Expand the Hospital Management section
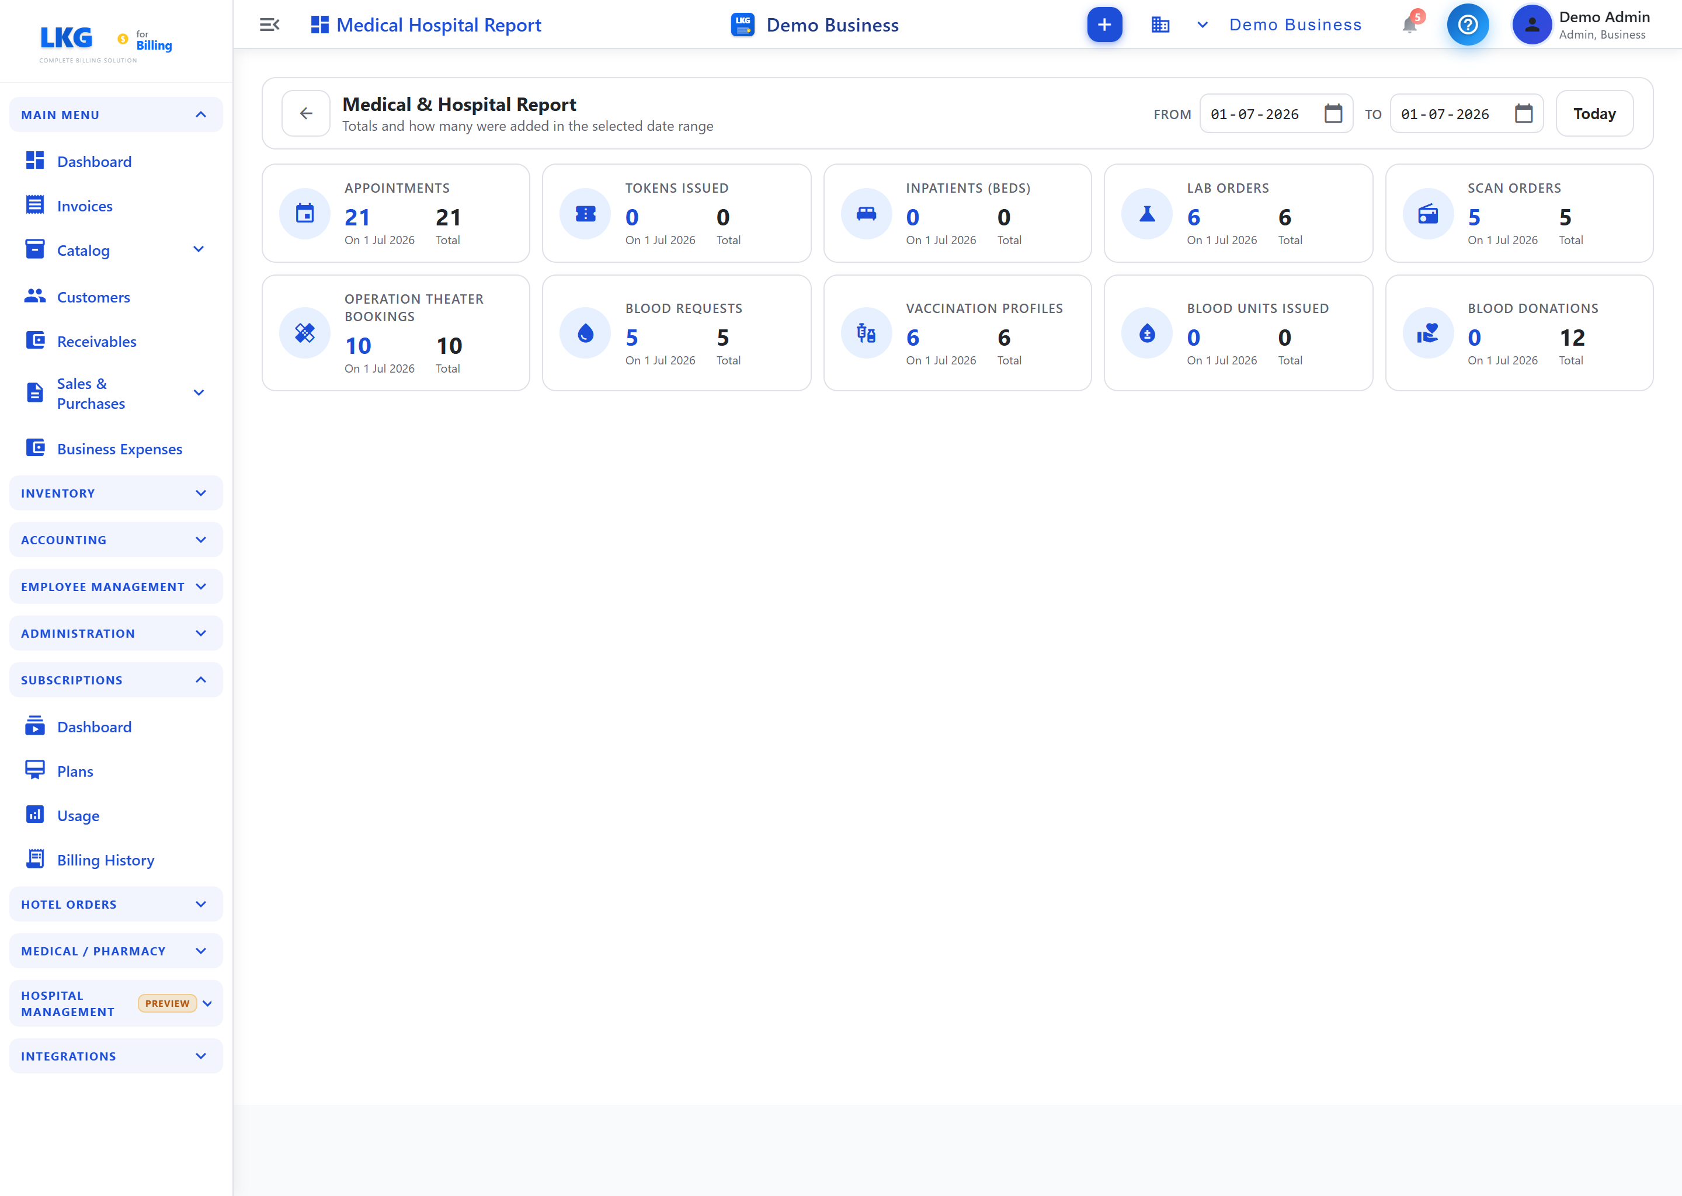Image resolution: width=1682 pixels, height=1196 pixels. [x=116, y=1003]
